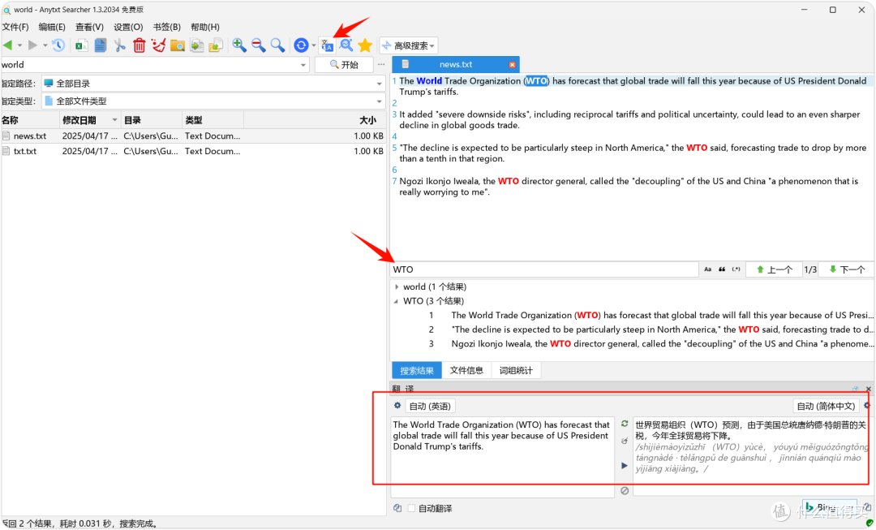This screenshot has height=530, width=876.
Task: Click the copy icon beside 自动翻译
Action: point(397,508)
